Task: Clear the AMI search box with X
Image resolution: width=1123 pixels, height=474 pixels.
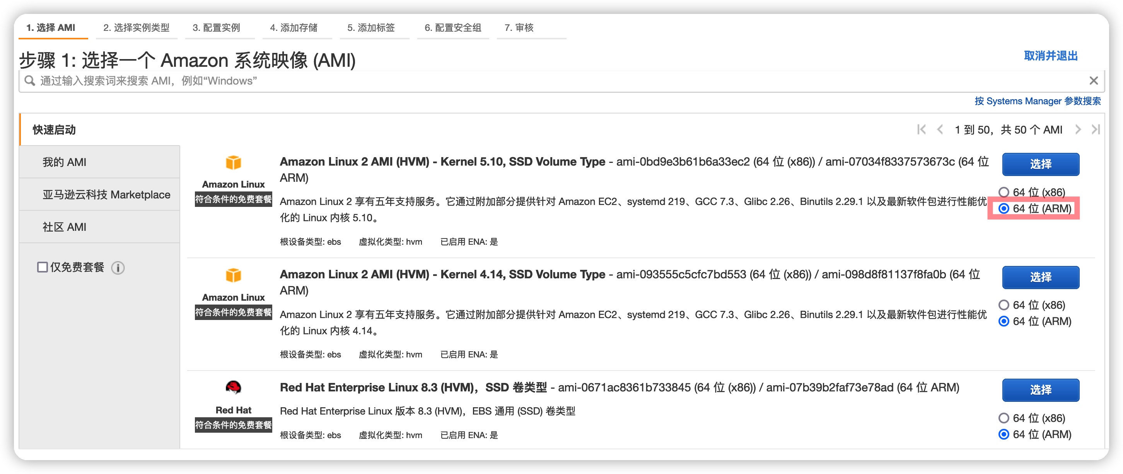Action: 1093,81
